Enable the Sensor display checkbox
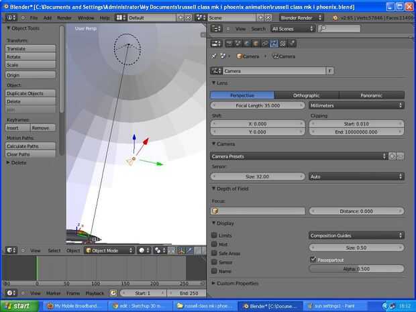The height and width of the screenshot is (312, 416). tap(214, 262)
